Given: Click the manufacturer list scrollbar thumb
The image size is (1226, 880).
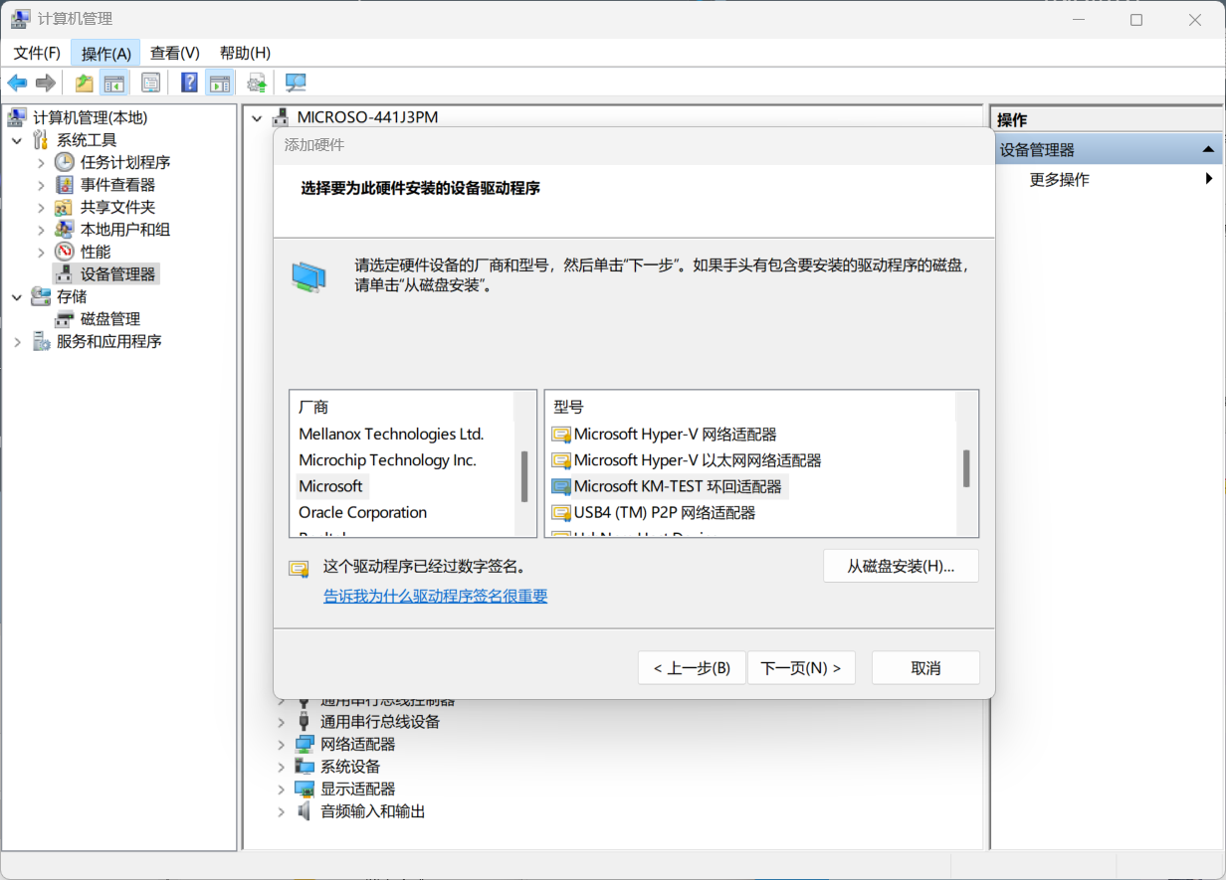Looking at the screenshot, I should point(524,476).
